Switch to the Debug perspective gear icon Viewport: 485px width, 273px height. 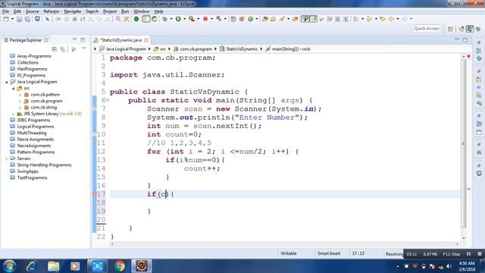478,29
